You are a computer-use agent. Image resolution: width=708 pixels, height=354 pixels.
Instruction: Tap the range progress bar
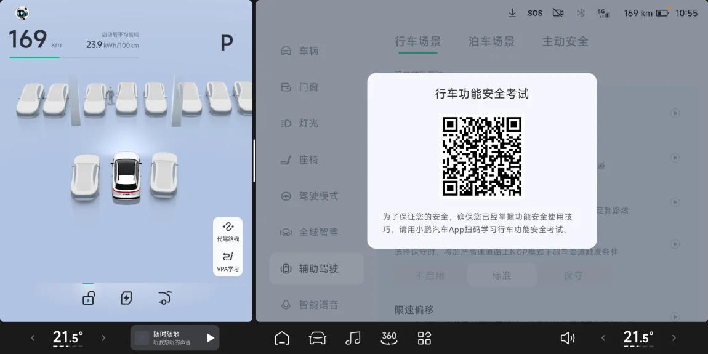tap(74, 57)
